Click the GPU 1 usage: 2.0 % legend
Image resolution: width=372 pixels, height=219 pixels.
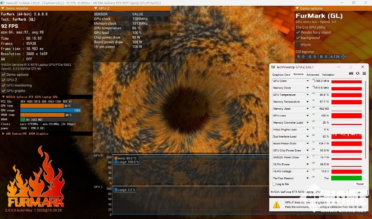click(x=125, y=190)
